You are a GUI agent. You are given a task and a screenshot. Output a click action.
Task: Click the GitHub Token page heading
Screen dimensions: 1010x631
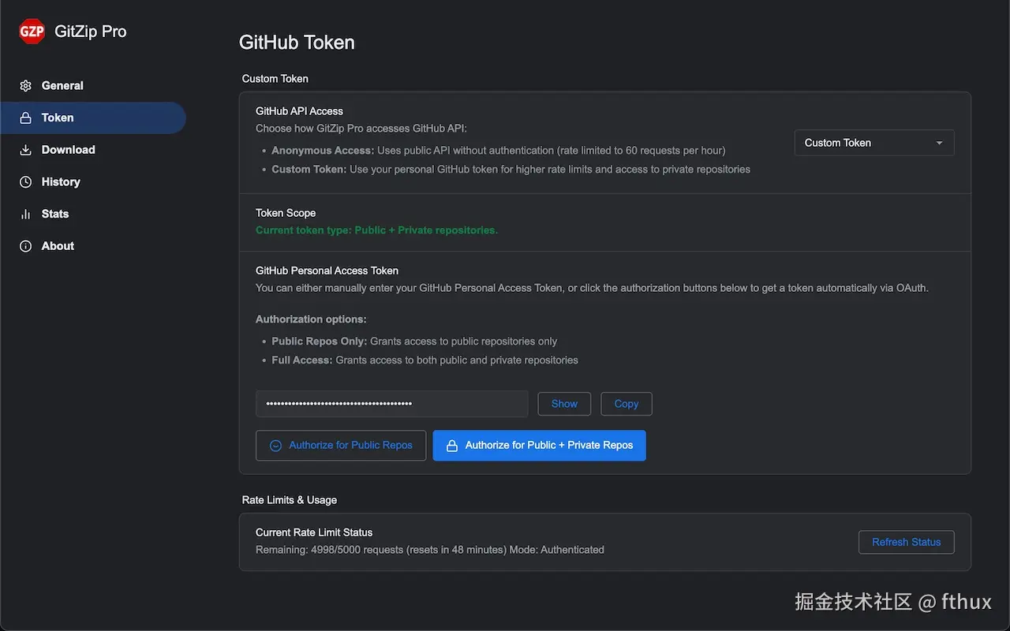click(297, 43)
